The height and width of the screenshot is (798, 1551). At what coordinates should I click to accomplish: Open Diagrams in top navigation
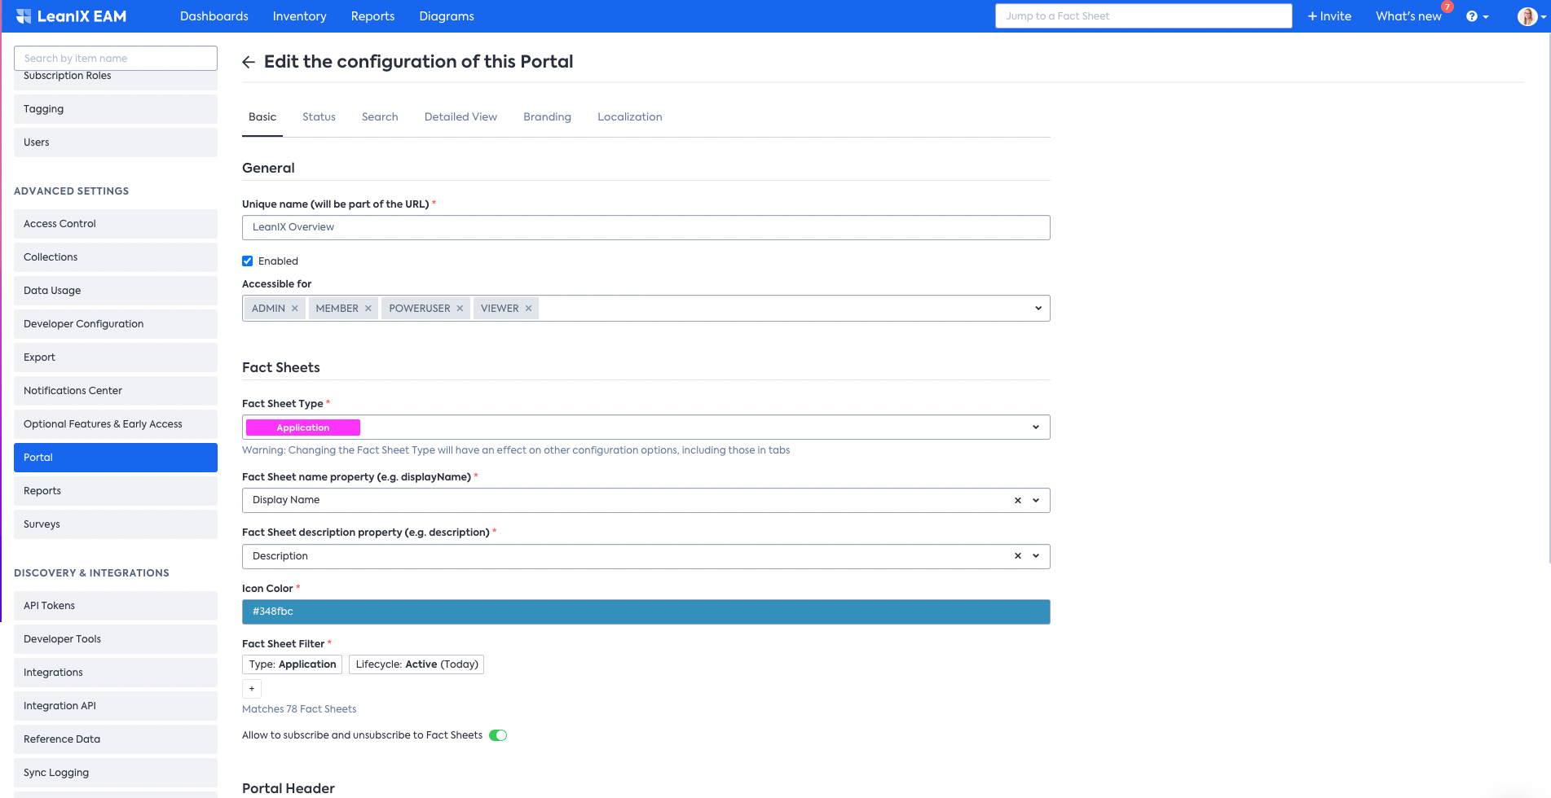[447, 16]
